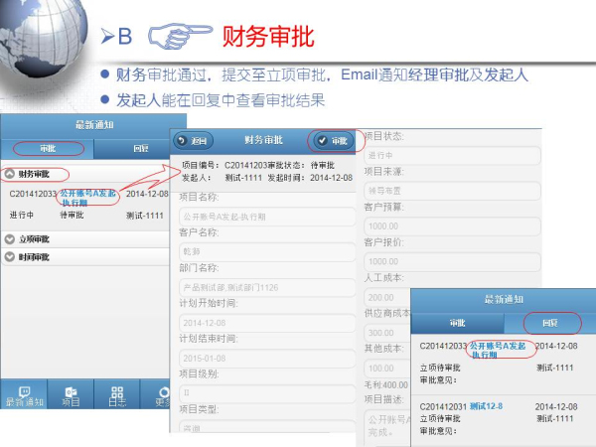Click the 部门名称 input field

[x=266, y=288]
